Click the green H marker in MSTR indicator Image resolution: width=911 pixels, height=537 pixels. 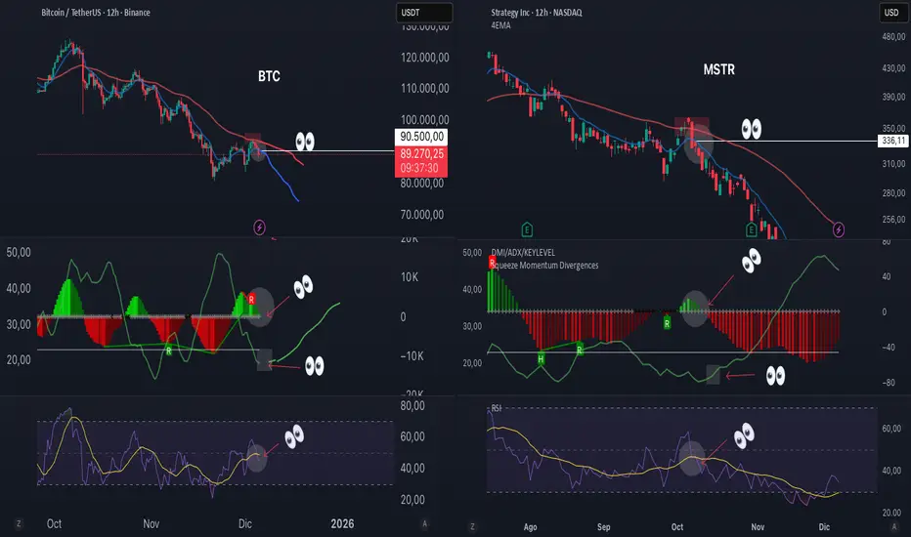[541, 358]
